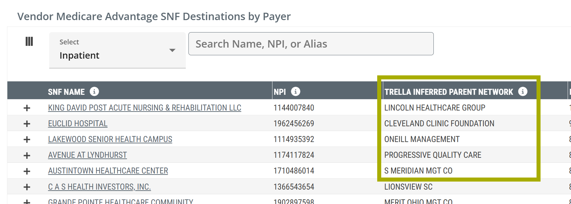Select NPI value 1144007840
571x204 pixels.
294,108
